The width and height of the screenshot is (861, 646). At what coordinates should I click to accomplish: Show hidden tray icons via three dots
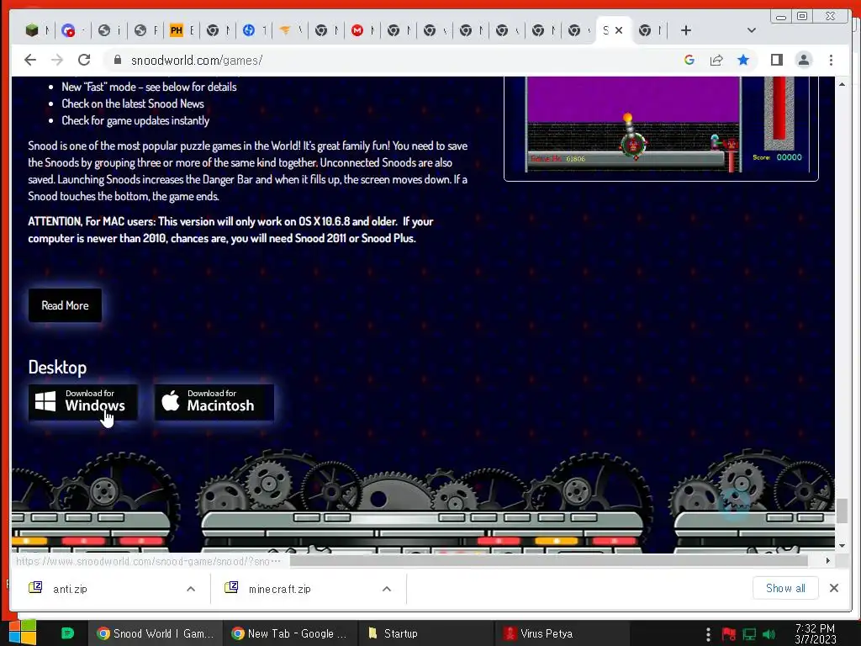(708, 634)
